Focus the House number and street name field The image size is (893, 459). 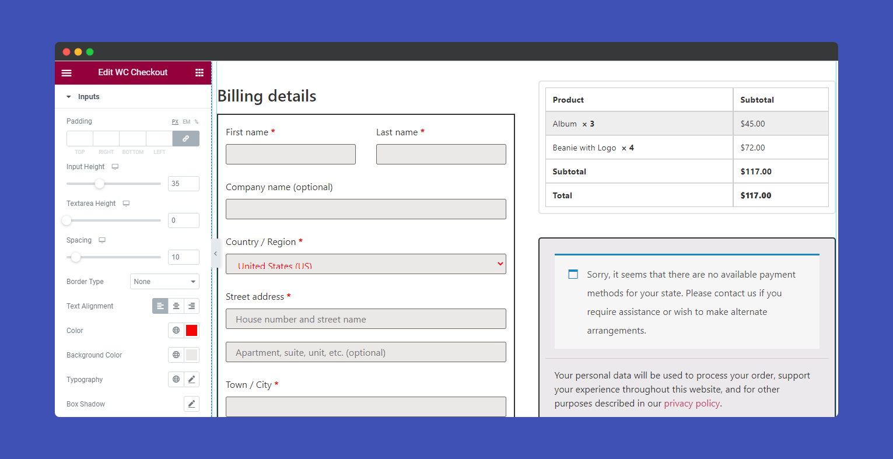[x=366, y=319]
